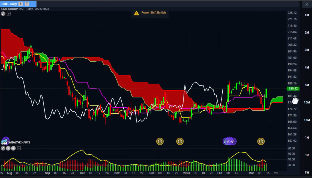The width and height of the screenshot is (312, 178).
Task: Collapse the side panel with the double-chevron
Action: pos(307,4)
